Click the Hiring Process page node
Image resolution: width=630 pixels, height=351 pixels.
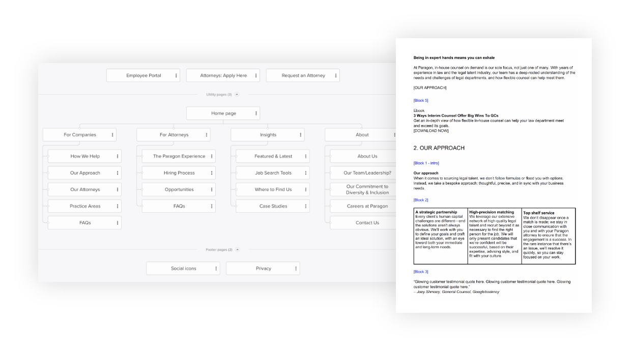click(x=179, y=173)
